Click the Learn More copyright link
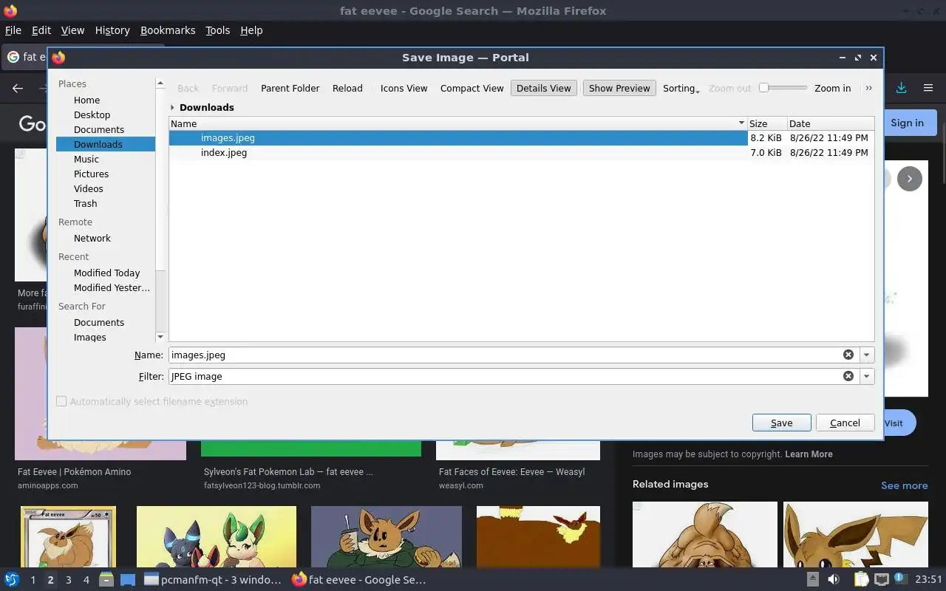 click(809, 454)
